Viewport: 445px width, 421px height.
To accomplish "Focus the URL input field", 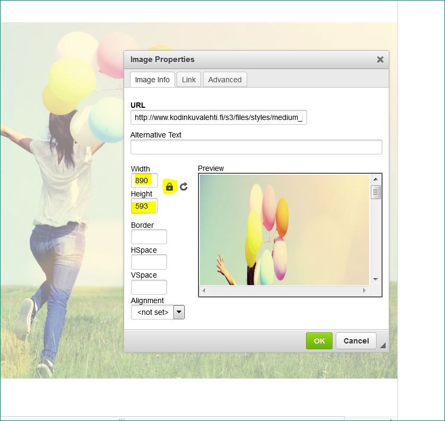I will click(219, 117).
